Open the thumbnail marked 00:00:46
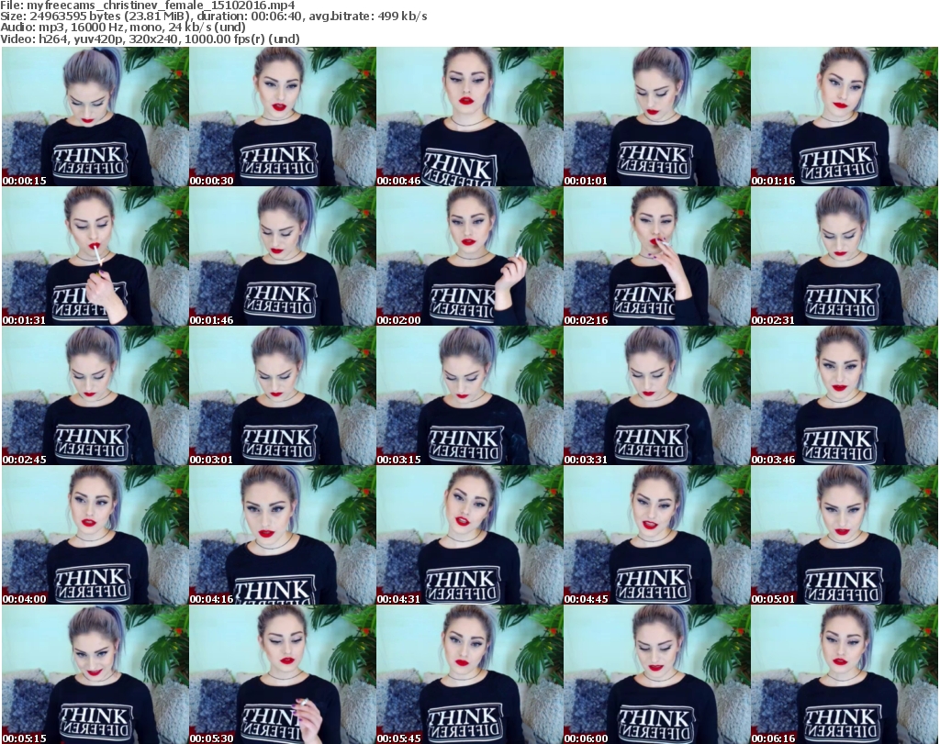Image resolution: width=940 pixels, height=744 pixels. click(469, 117)
